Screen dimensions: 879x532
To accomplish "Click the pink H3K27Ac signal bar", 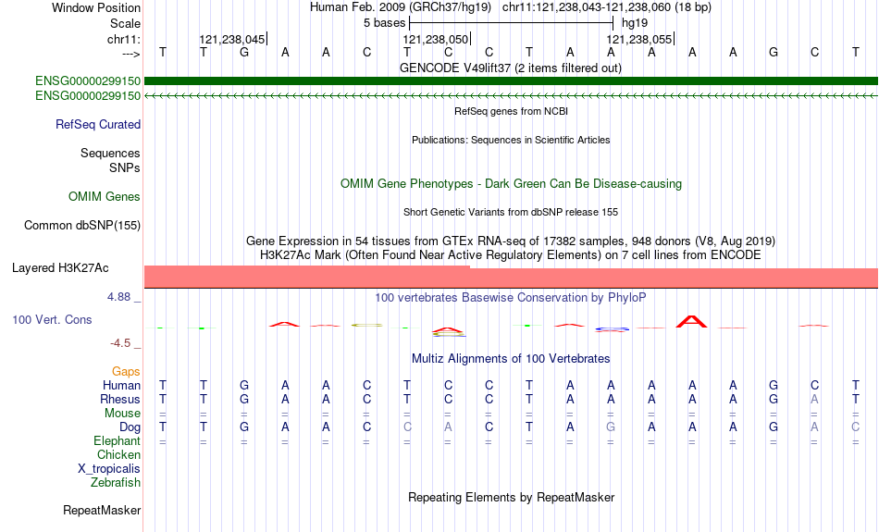I will (511, 277).
